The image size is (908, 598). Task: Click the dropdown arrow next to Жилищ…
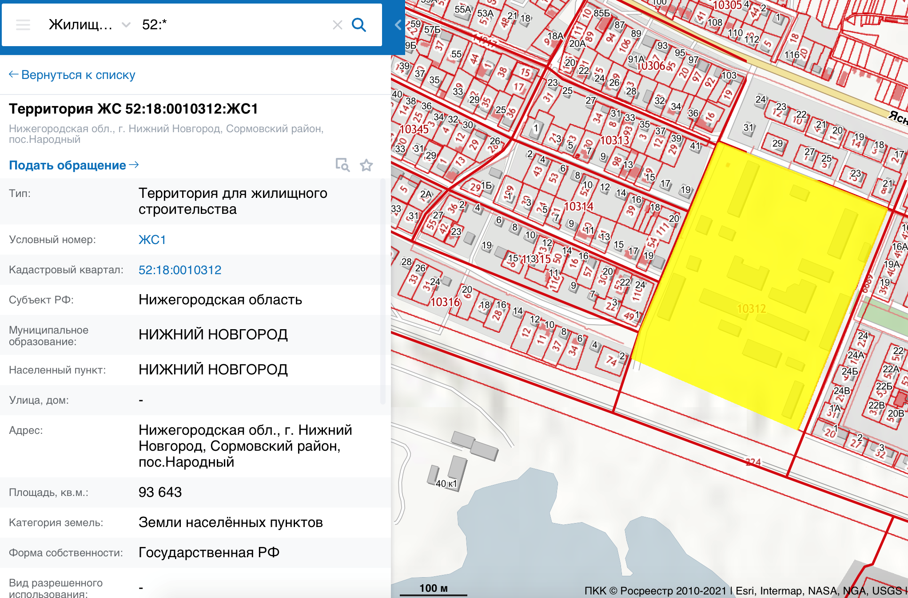point(126,25)
